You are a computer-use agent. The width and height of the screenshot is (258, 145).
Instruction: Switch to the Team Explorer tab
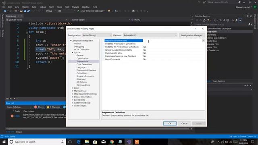tap(218, 81)
